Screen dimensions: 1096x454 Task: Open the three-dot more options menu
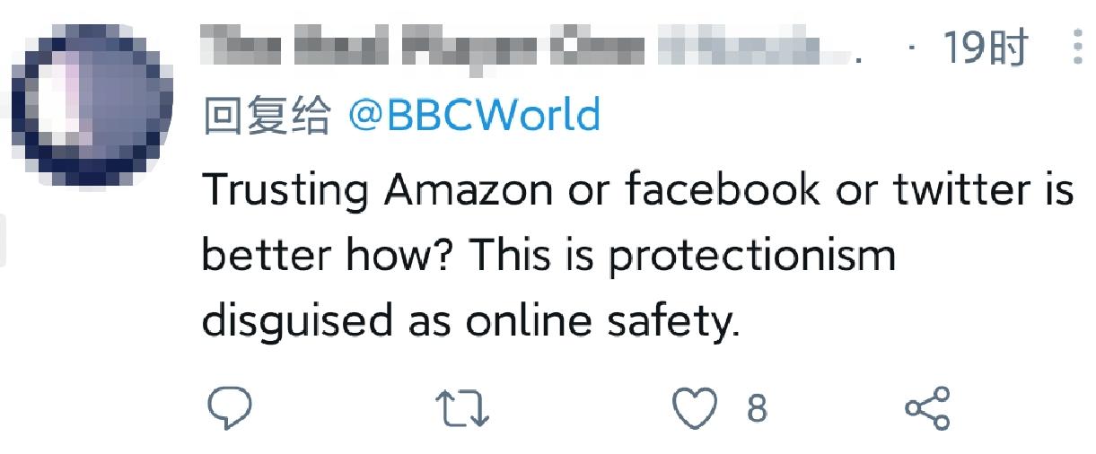(x=1077, y=48)
